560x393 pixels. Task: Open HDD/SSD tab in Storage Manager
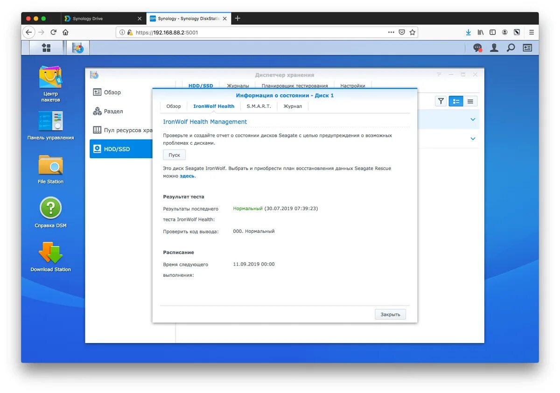201,86
